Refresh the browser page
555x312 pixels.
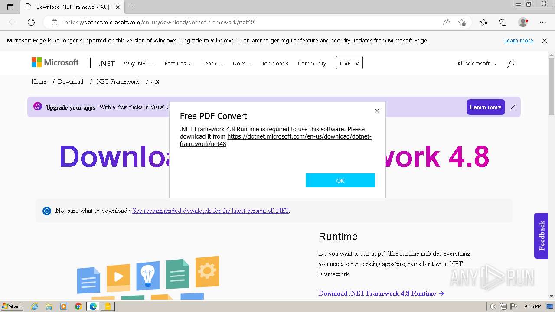(31, 22)
